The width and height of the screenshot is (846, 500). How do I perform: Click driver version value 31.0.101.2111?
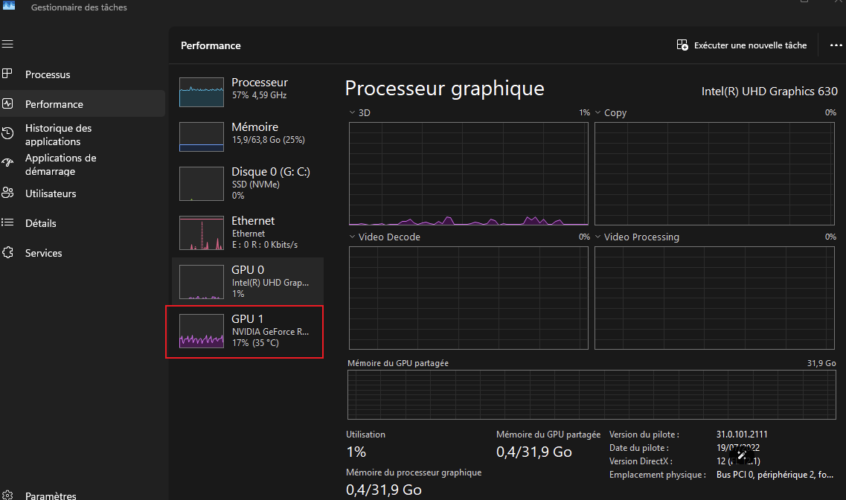pos(742,435)
